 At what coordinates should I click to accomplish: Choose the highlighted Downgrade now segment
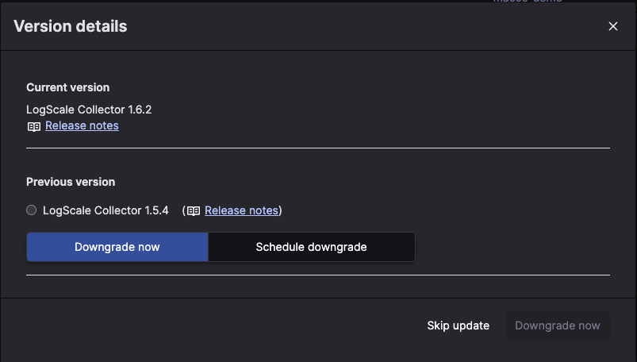117,247
